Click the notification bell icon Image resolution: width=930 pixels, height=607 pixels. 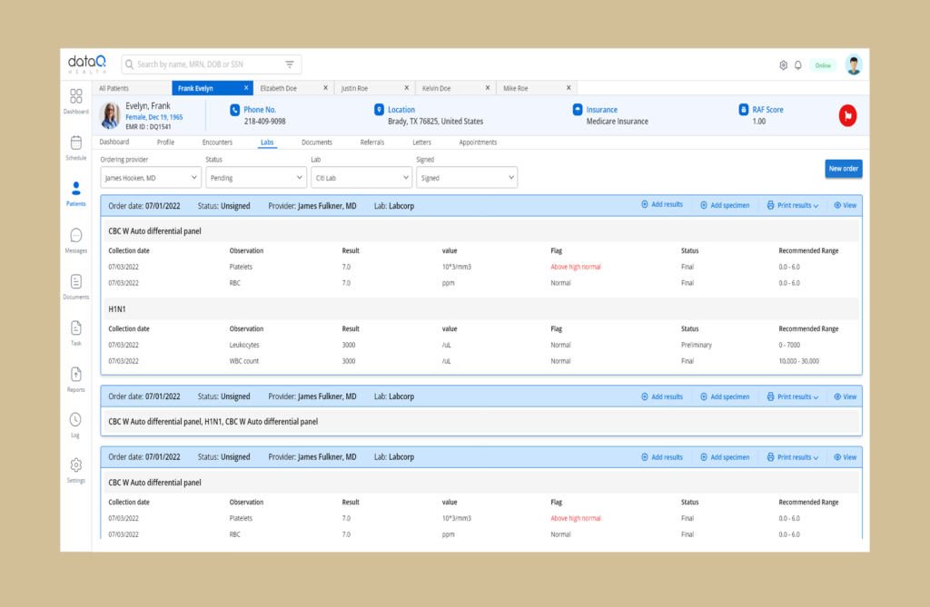[798, 65]
